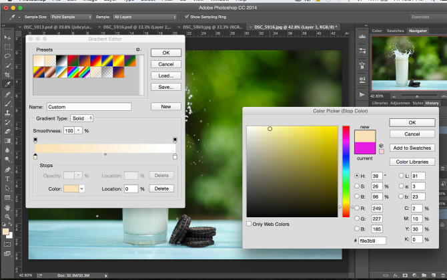Select the Eyedropper tool in toolbox
Viewport: 447px width, 280px height.
pos(7,84)
